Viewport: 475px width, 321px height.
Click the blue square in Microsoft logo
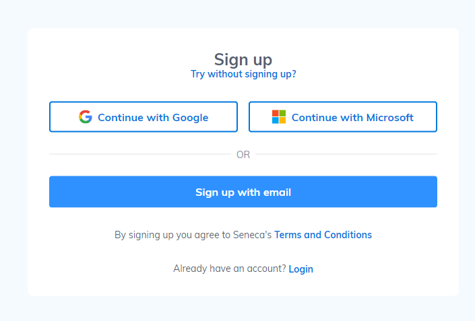(275, 120)
